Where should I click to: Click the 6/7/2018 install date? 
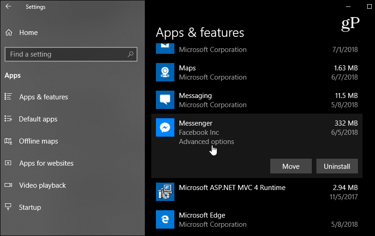pyautogui.click(x=345, y=77)
